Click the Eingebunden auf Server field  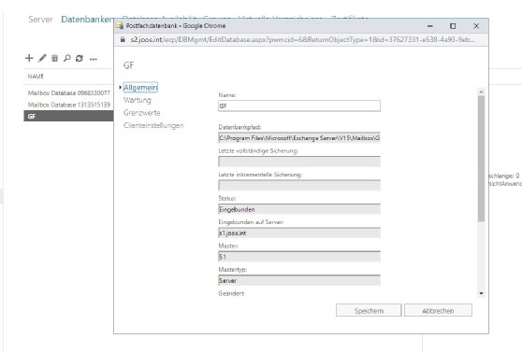coord(299,233)
